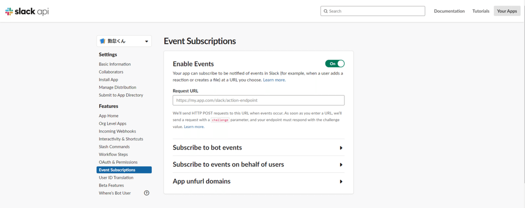The image size is (525, 208).
Task: Navigate to Basic Information settings
Action: 115,64
